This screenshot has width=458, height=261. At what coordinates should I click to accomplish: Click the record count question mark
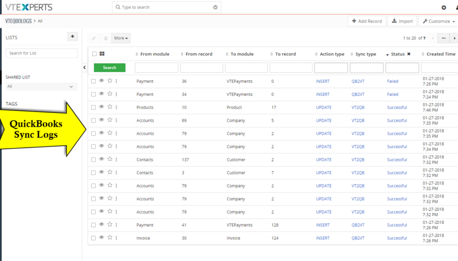[424, 38]
